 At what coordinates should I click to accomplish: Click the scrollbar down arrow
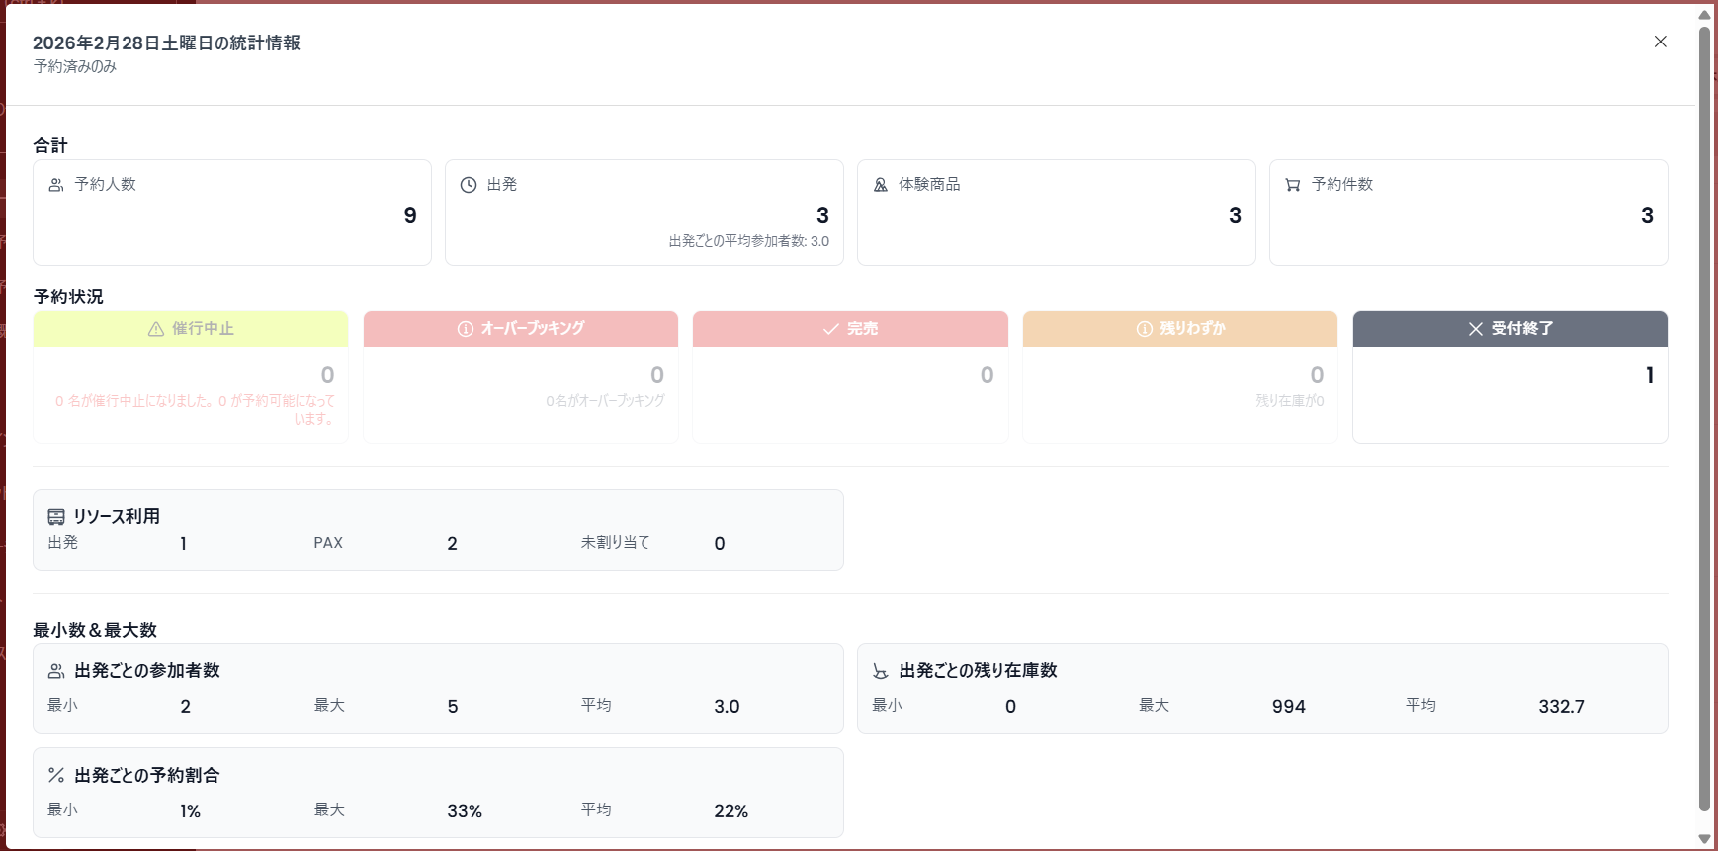point(1704,839)
